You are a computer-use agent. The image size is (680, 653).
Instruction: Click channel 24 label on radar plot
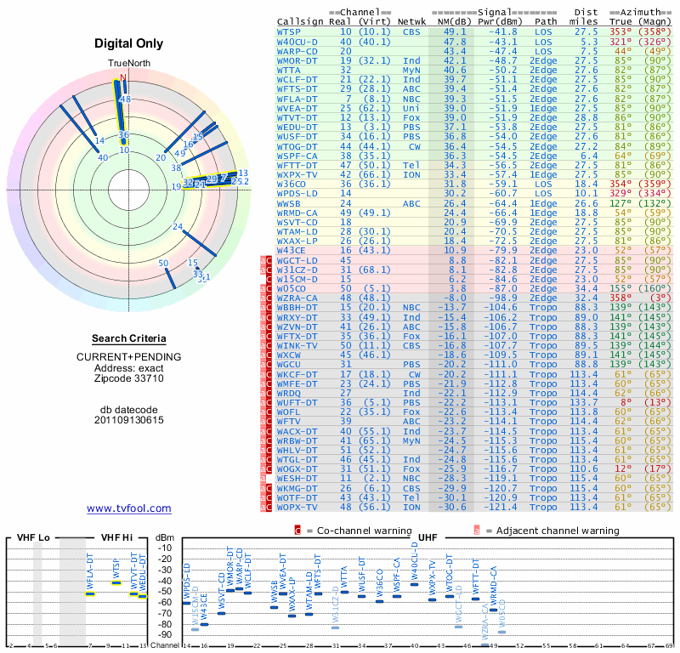tap(178, 226)
